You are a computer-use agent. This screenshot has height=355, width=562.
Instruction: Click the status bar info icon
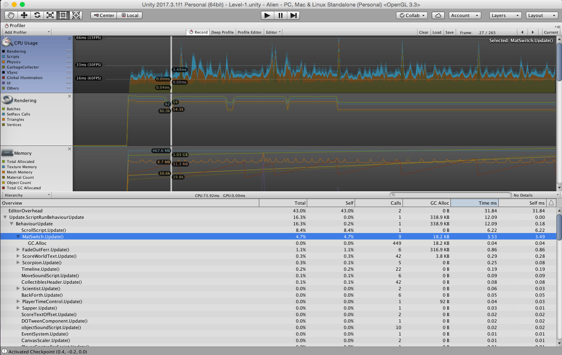pos(4,351)
